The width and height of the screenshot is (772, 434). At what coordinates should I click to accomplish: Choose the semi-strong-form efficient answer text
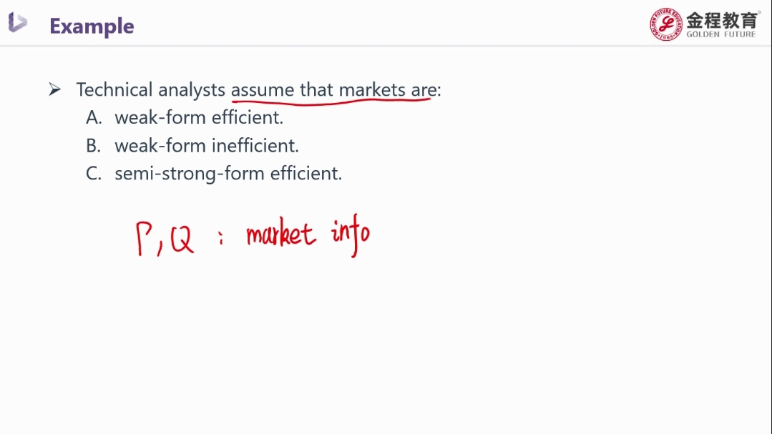tap(228, 174)
